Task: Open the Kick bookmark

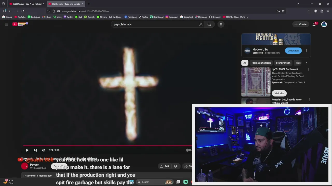Action: (79, 17)
